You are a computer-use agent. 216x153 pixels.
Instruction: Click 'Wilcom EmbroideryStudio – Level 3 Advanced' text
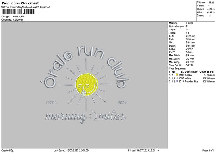coord(26,7)
